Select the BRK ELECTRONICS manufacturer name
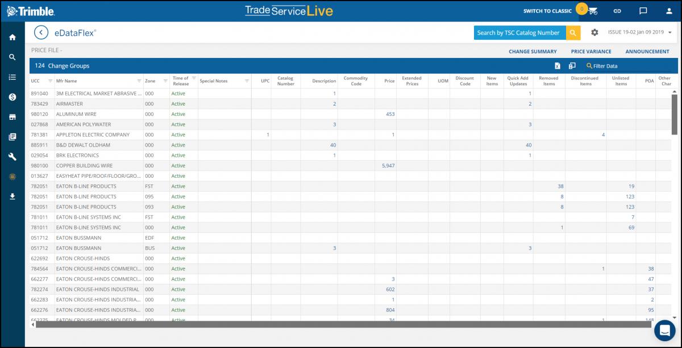The height and width of the screenshot is (348, 682). (77, 156)
